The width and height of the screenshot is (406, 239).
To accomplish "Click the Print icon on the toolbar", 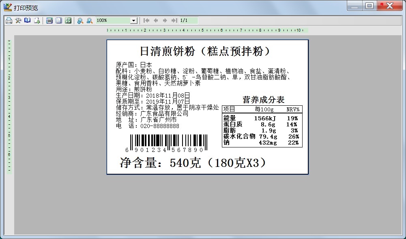I will point(8,20).
